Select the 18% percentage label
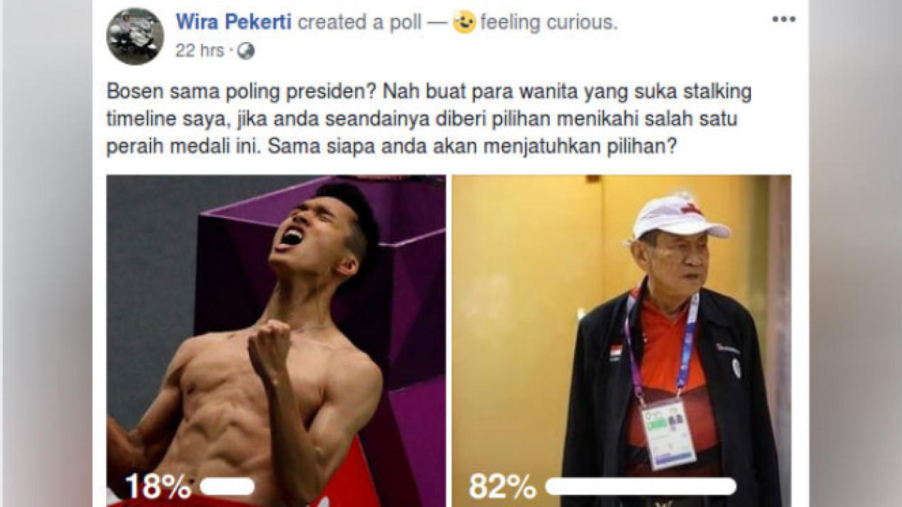 158,486
